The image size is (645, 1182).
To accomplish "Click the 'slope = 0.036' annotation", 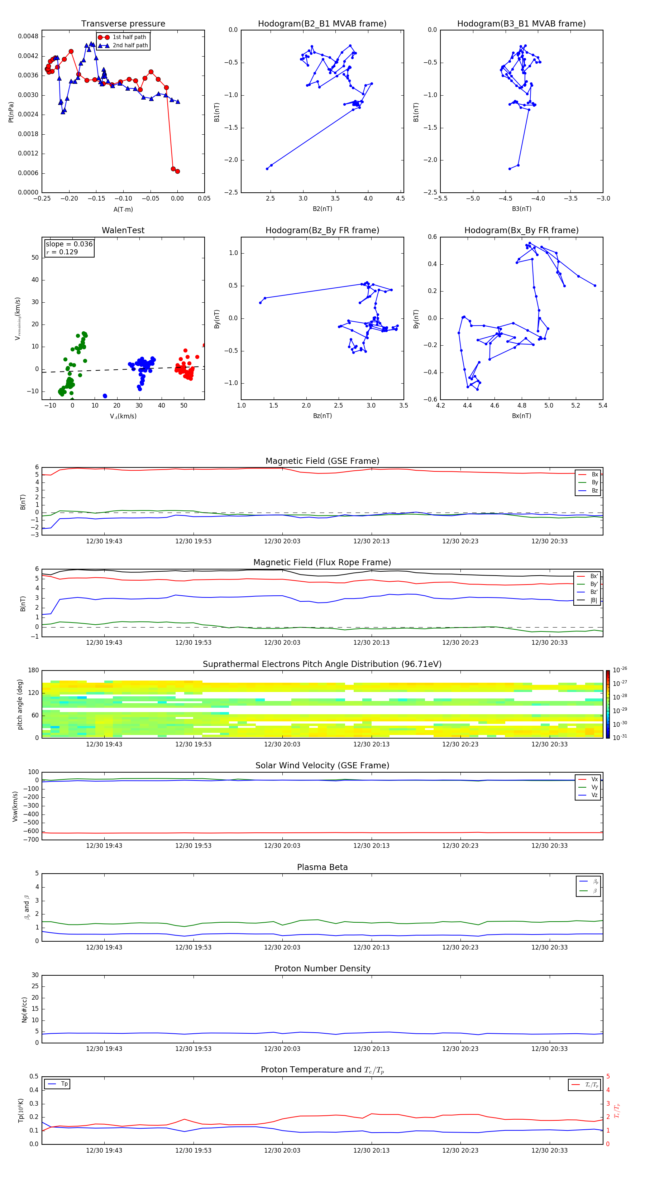I will point(69,244).
